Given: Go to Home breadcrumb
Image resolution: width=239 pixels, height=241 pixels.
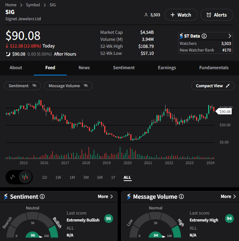Looking at the screenshot, I should (11, 5).
